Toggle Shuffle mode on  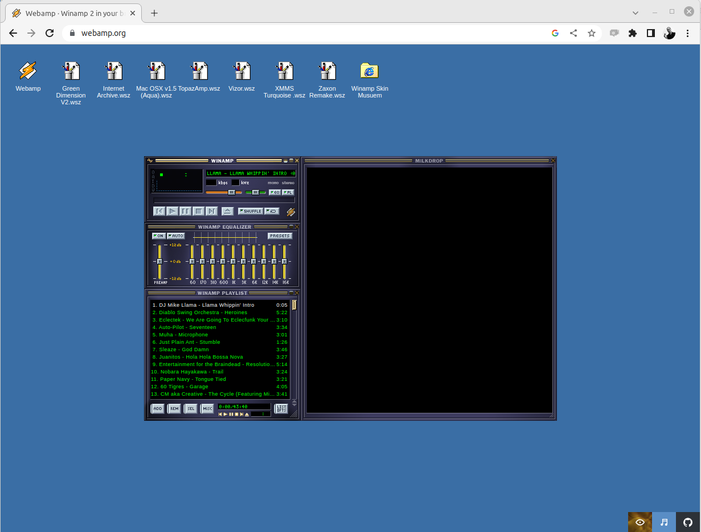[x=251, y=211]
